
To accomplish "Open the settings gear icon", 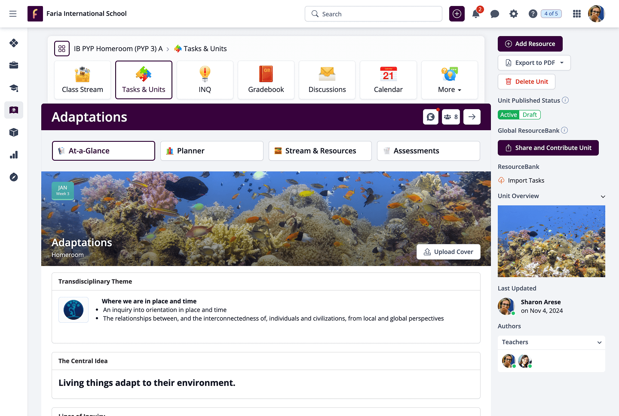I will (514, 14).
